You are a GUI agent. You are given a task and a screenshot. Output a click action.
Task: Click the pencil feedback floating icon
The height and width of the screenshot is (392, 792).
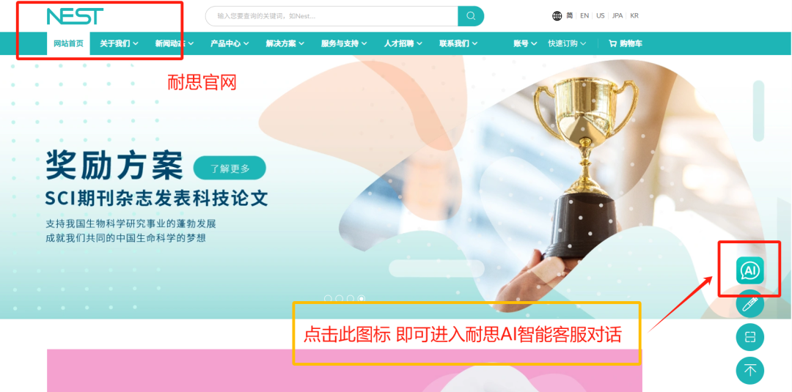(749, 304)
